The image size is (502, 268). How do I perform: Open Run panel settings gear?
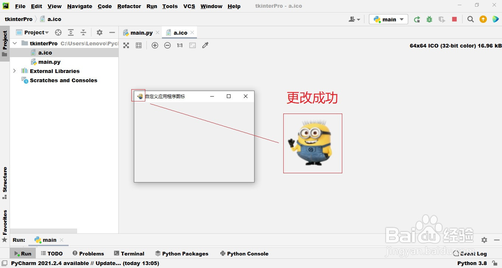pos(484,240)
